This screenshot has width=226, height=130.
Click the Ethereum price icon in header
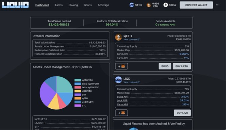coord(166,5)
